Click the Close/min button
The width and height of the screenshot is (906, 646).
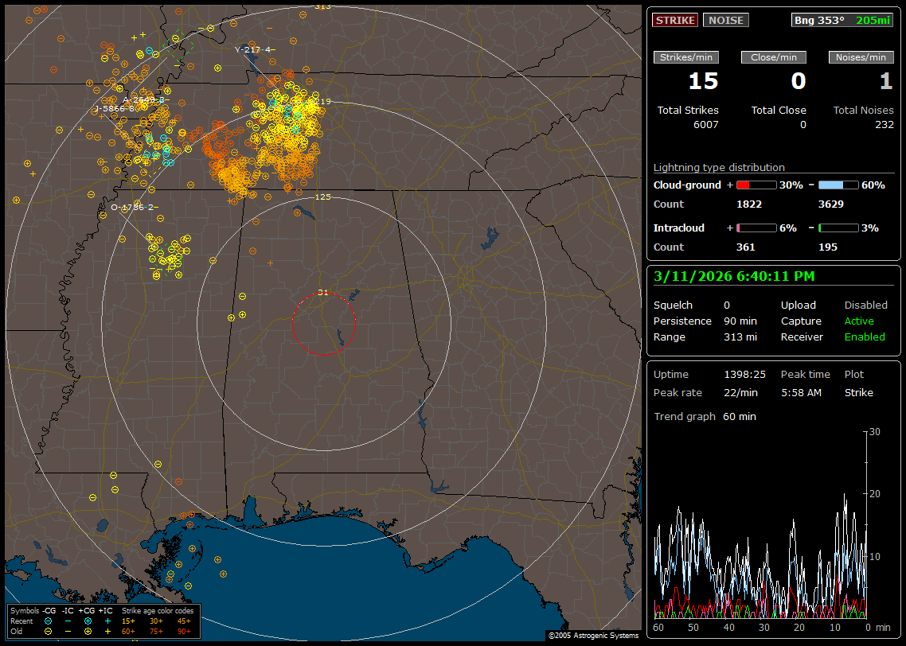click(774, 57)
